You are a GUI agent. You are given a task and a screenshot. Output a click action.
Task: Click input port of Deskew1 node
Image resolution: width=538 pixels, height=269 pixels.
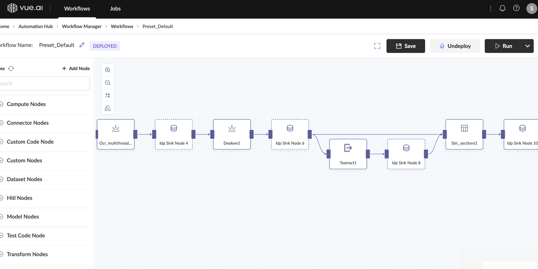click(x=212, y=134)
